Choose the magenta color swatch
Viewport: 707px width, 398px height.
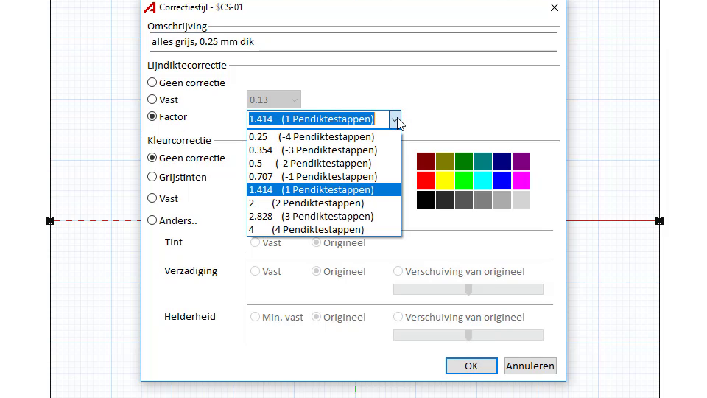521,181
